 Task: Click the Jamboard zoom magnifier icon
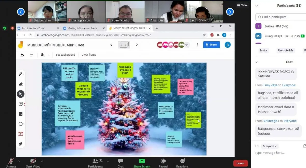[42, 55]
